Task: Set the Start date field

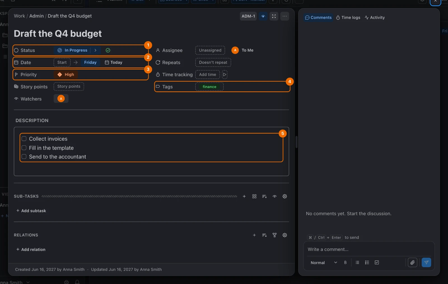Action: tap(62, 62)
